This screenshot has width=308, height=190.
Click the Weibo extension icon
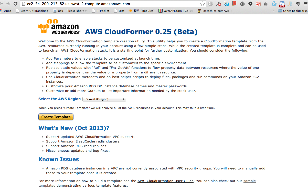(258, 4)
